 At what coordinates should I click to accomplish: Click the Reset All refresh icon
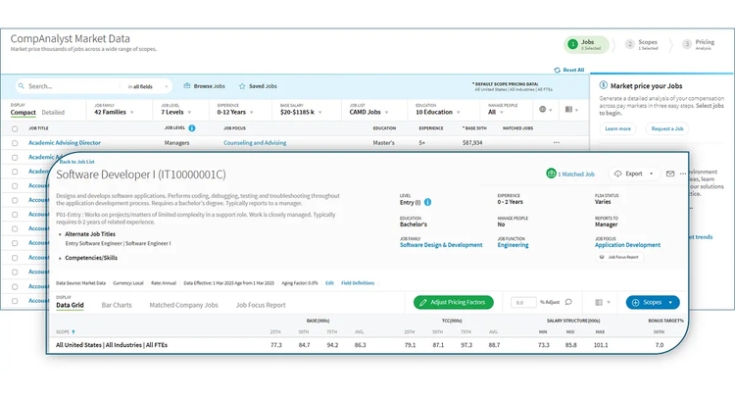tap(557, 70)
